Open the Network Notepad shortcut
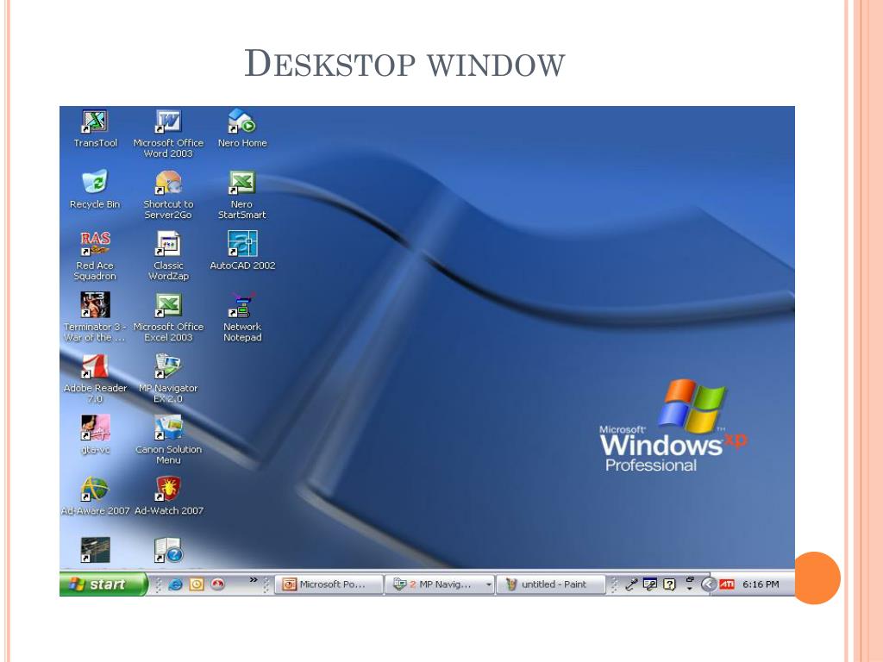This screenshot has width=883, height=662. (x=242, y=317)
